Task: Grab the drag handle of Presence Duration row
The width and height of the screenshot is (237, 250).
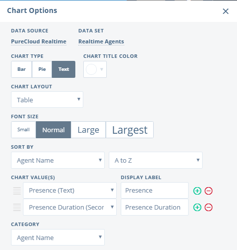Action: coord(17,207)
